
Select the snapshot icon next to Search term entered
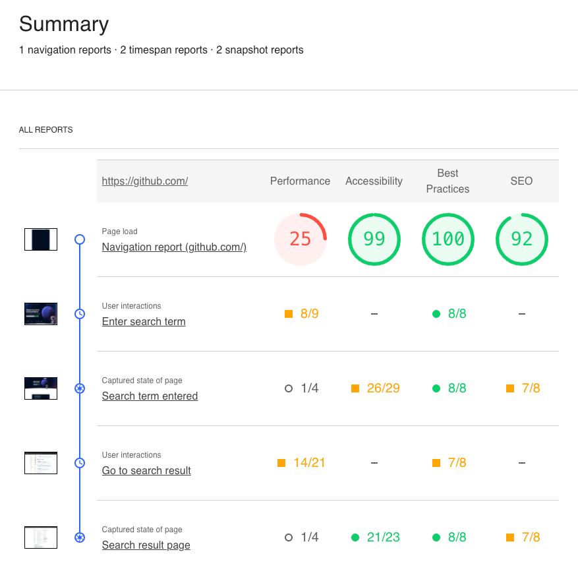79,388
